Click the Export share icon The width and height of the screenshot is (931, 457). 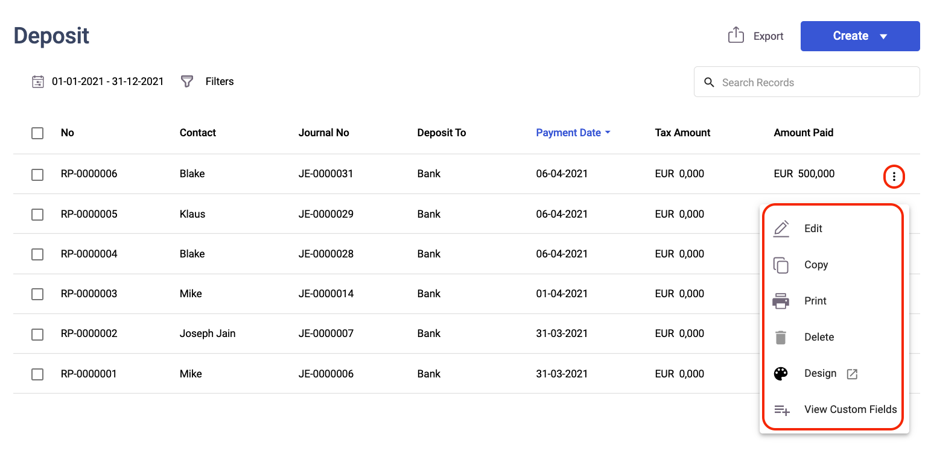[736, 35]
